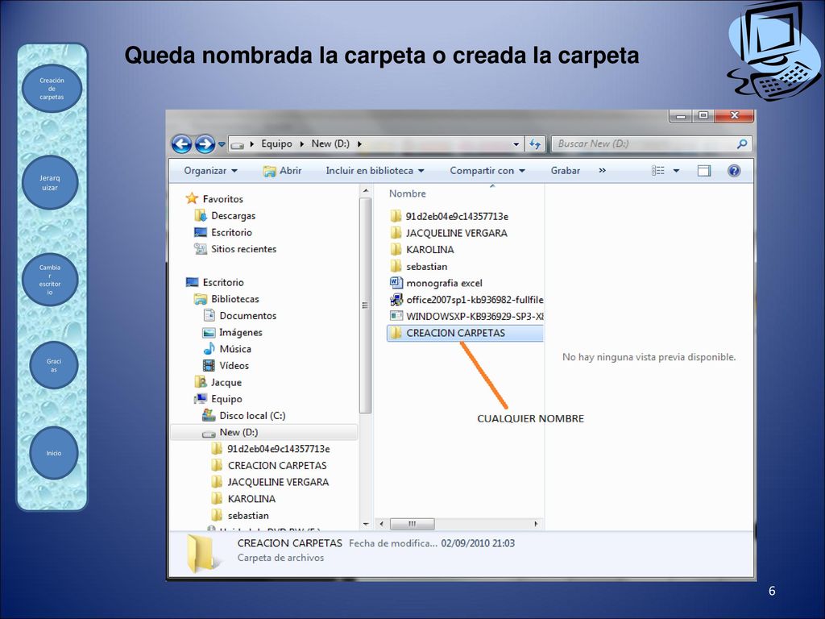
Task: Open the Compartir con menu
Action: (x=487, y=171)
